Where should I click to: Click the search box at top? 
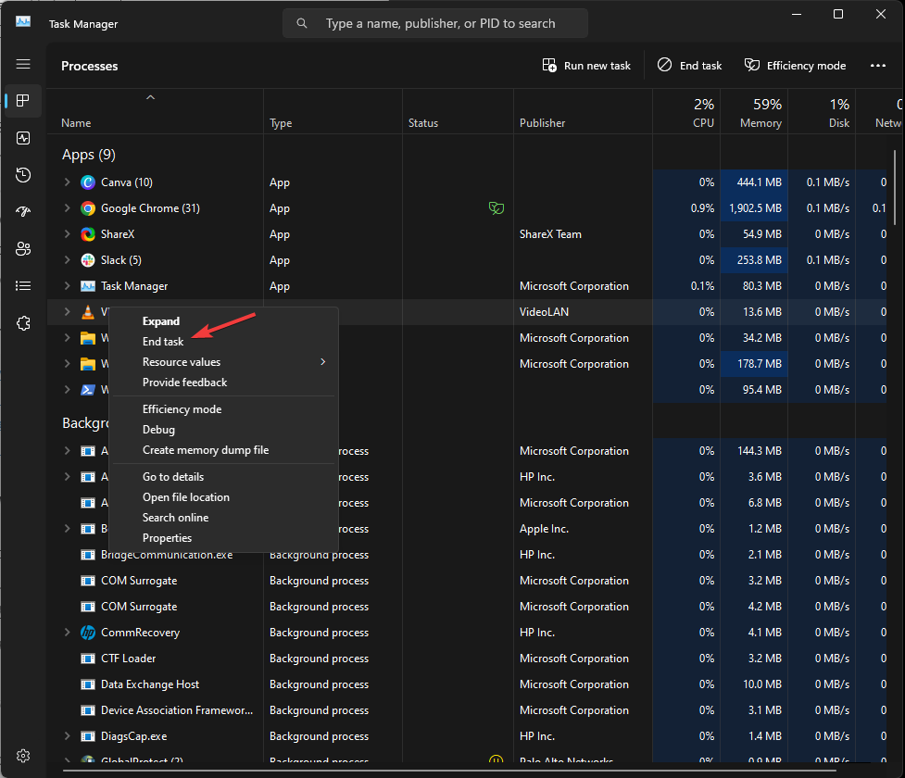tap(435, 23)
